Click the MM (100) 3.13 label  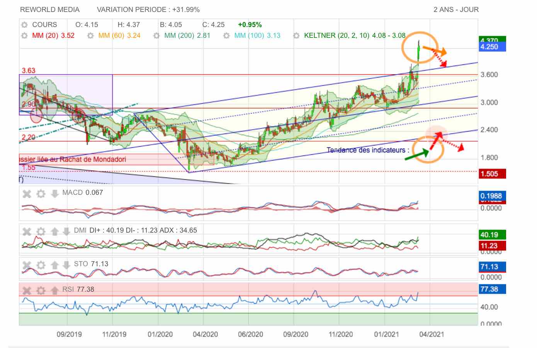[x=257, y=35]
